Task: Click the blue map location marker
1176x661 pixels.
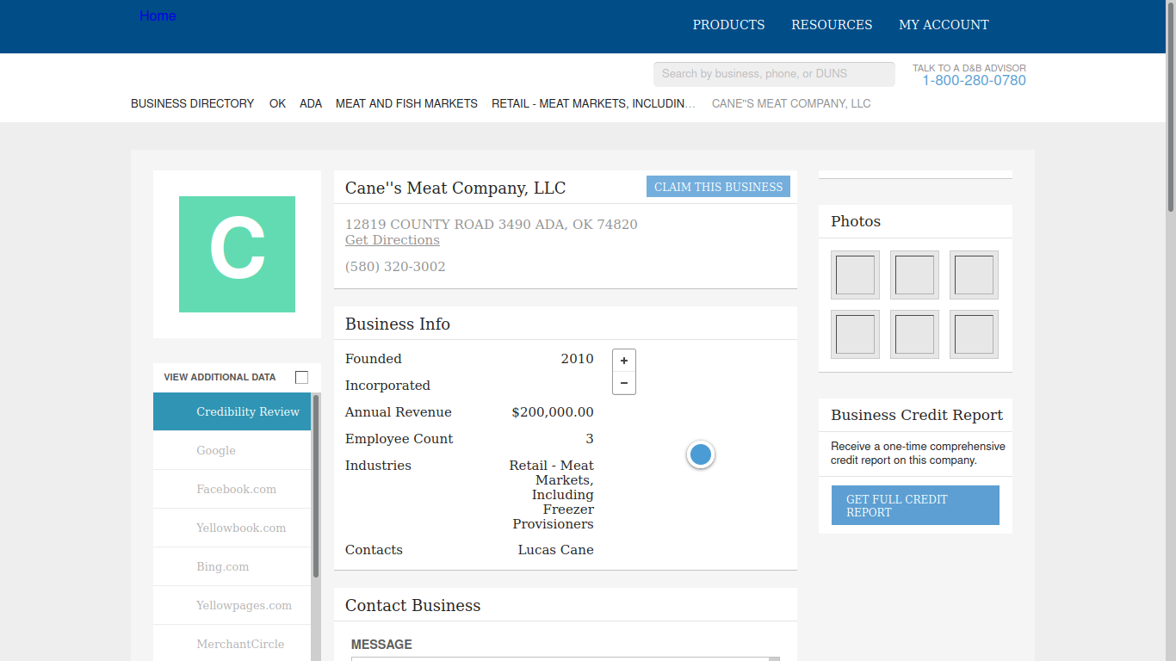Action: click(701, 454)
